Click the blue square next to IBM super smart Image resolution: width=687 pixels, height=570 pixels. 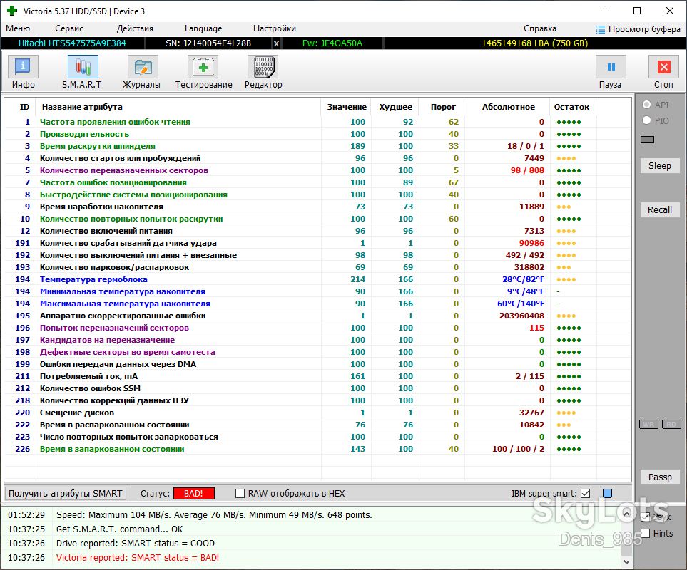pyautogui.click(x=607, y=494)
